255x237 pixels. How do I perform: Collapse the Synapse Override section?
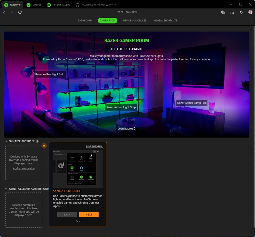coord(6,141)
